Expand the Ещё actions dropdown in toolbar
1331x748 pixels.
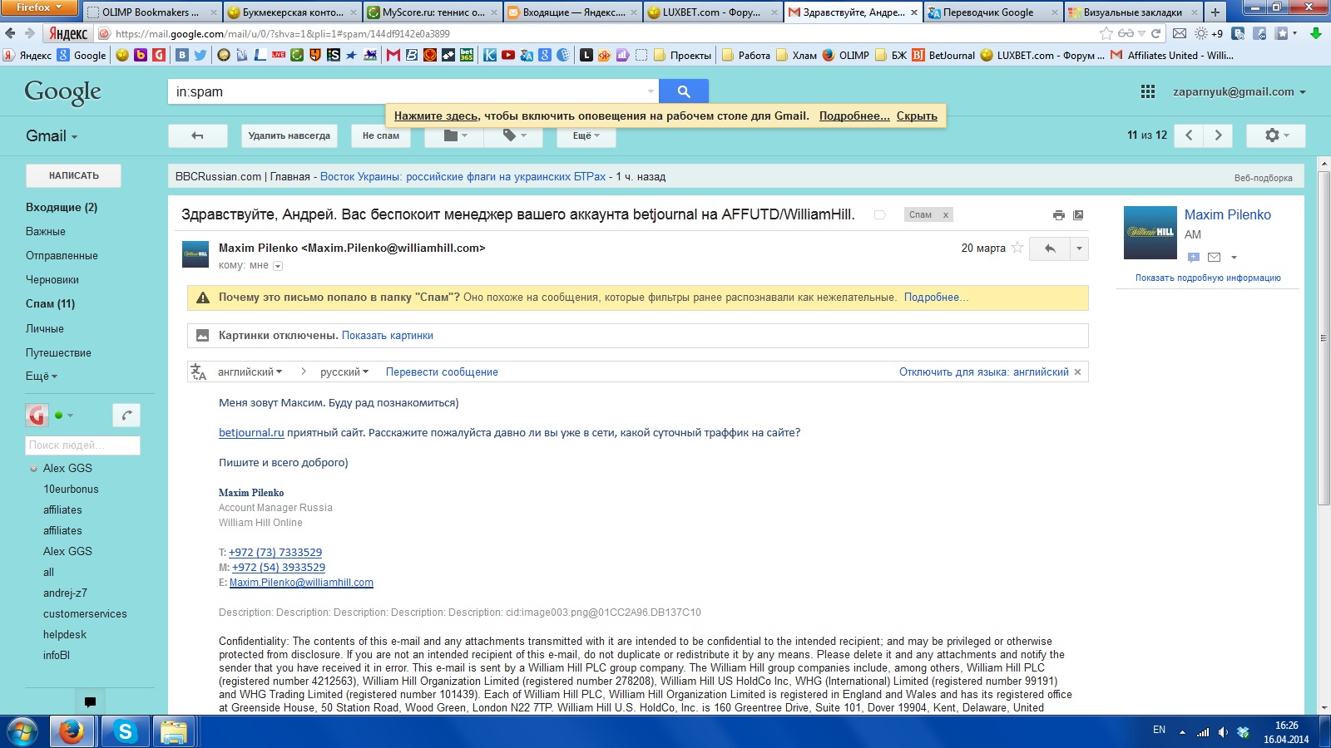pos(586,135)
